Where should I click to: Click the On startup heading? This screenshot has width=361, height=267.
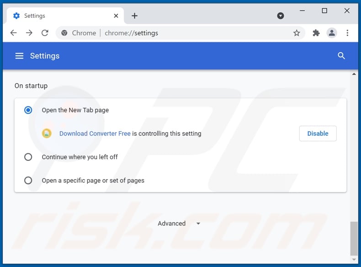coord(31,85)
